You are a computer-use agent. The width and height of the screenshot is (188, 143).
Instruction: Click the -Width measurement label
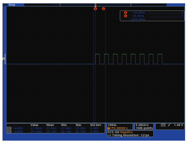tap(18, 131)
